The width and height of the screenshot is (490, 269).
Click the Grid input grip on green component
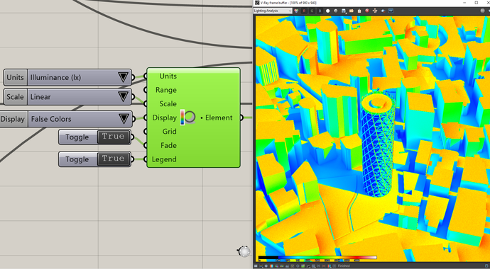tap(146, 132)
